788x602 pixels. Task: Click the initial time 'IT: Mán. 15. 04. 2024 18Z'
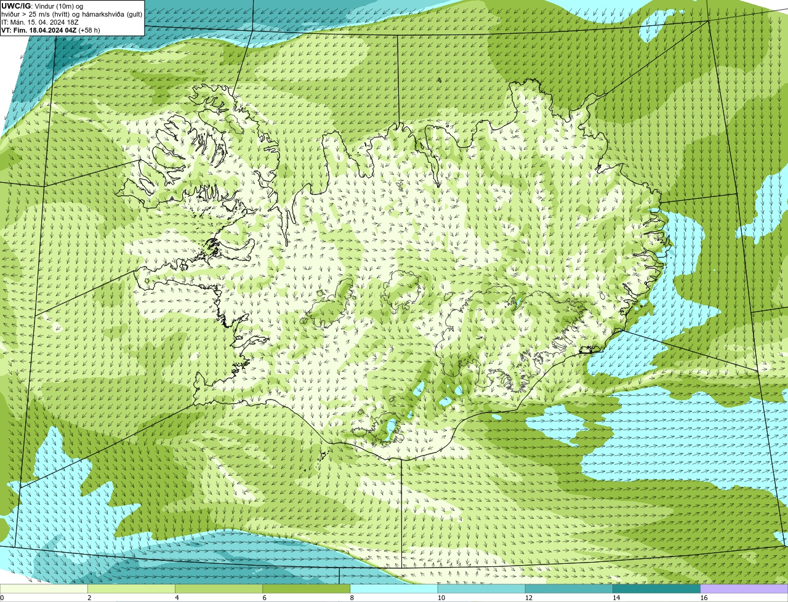pyautogui.click(x=40, y=22)
